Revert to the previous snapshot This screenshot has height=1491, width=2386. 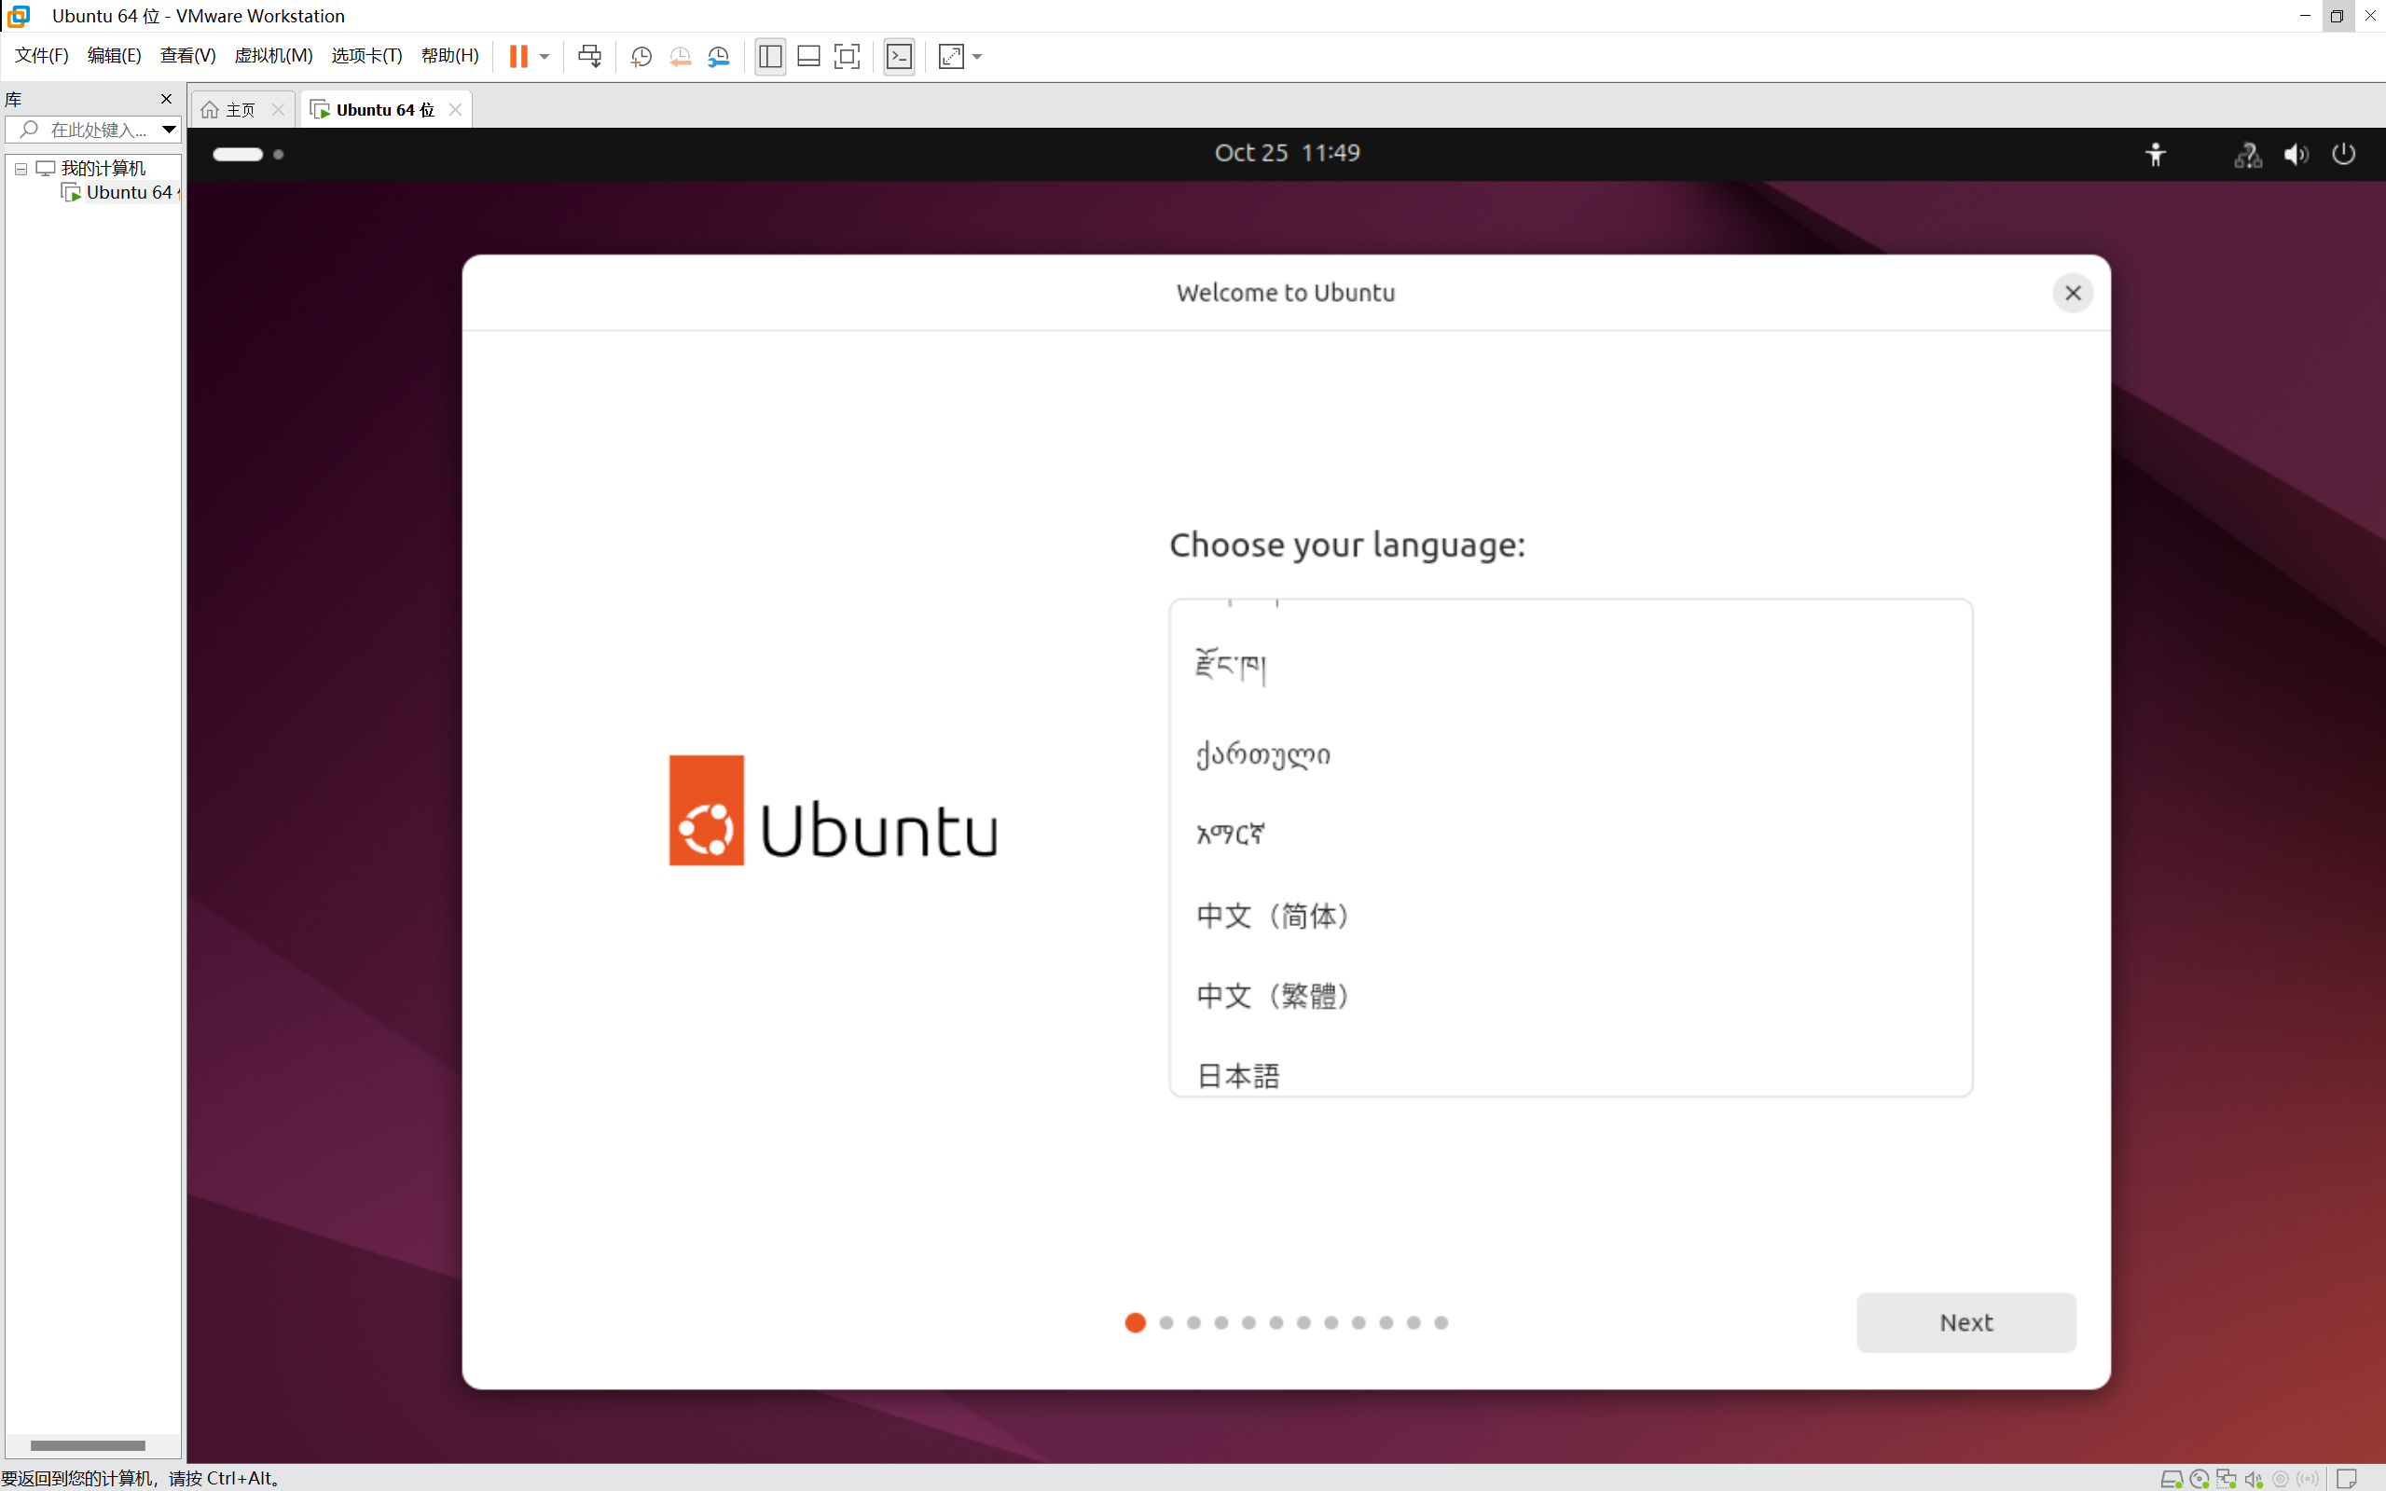click(x=681, y=56)
